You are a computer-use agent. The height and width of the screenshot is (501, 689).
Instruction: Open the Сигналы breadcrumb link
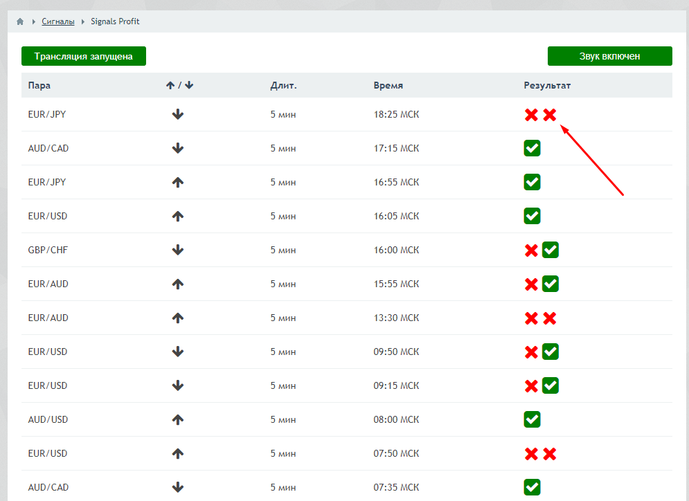[58, 21]
